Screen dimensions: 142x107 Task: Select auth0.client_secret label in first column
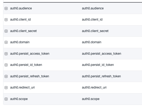pos(23,31)
